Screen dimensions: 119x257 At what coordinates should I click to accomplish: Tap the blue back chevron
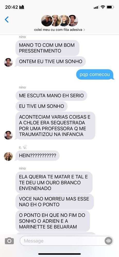point(7,20)
